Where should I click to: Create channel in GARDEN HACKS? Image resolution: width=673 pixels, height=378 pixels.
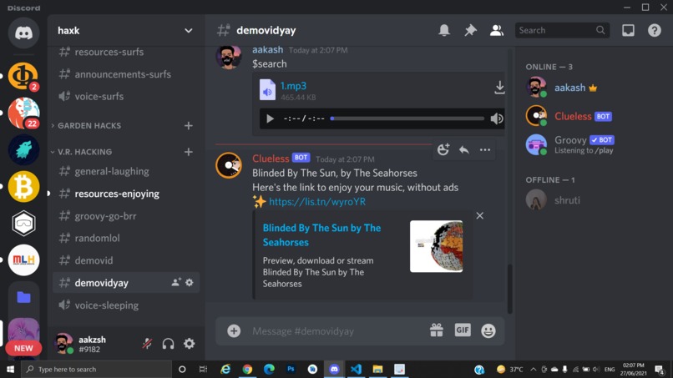tap(189, 126)
